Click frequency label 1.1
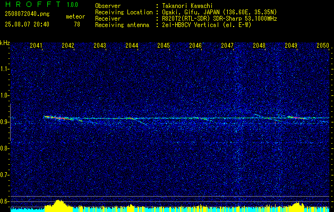This screenshot has height=212, width=334. pos(5,69)
